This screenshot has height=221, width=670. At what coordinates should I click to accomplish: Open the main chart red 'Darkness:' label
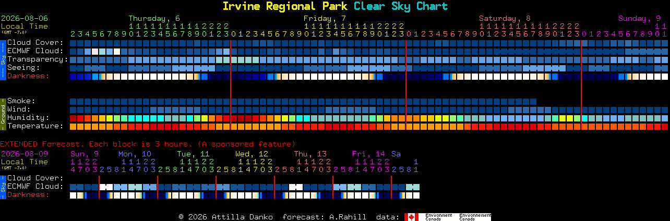(28, 76)
